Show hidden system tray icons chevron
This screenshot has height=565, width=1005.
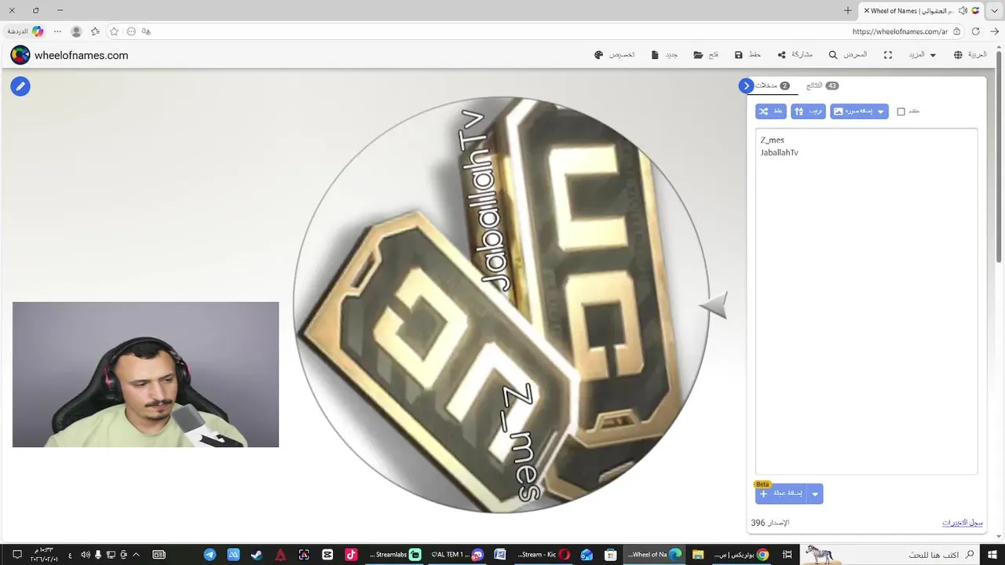[x=137, y=555]
